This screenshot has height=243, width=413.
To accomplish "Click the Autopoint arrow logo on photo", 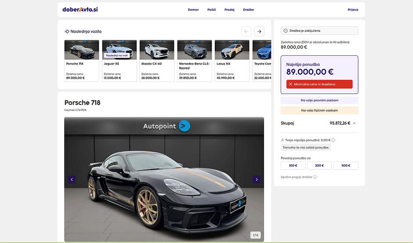I will pos(185,126).
